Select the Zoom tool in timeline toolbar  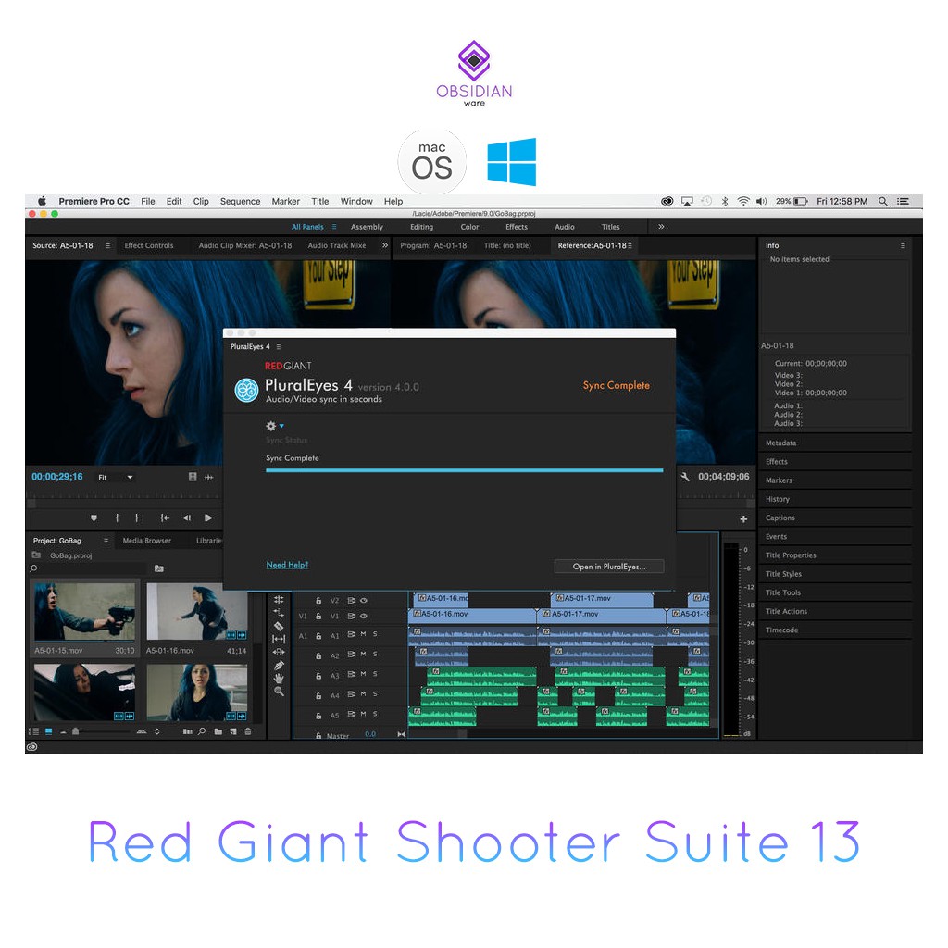[x=280, y=690]
